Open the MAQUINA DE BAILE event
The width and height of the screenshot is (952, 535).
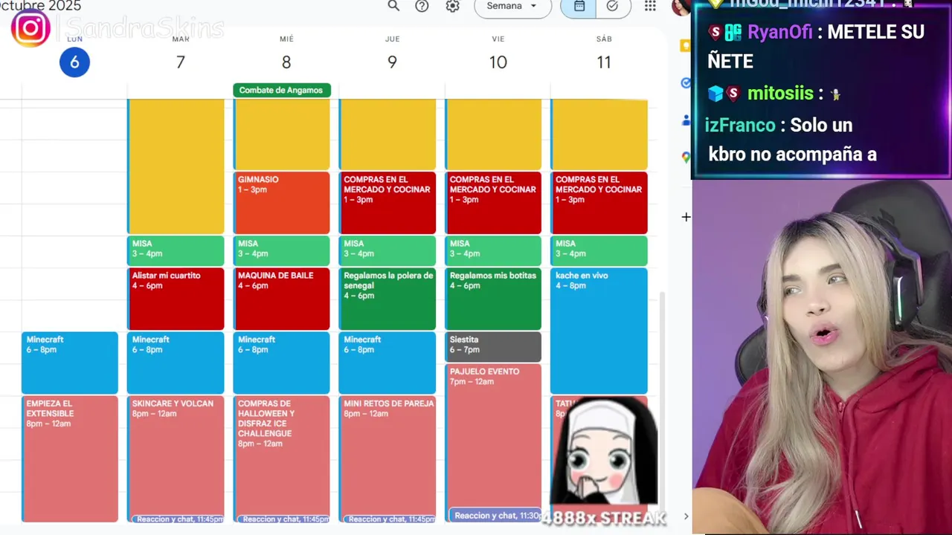tap(282, 299)
